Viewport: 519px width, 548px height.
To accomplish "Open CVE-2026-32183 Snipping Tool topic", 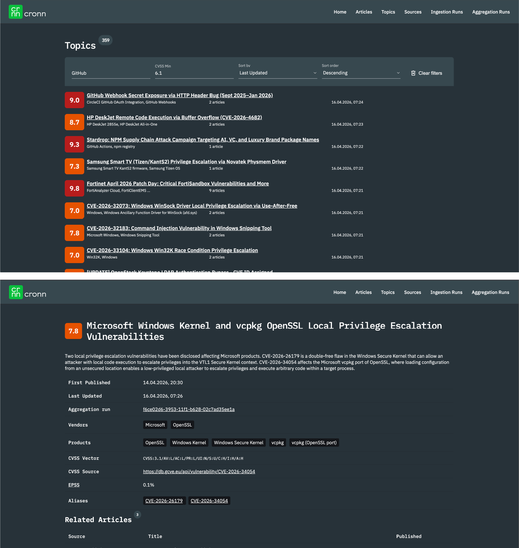I will [x=179, y=228].
